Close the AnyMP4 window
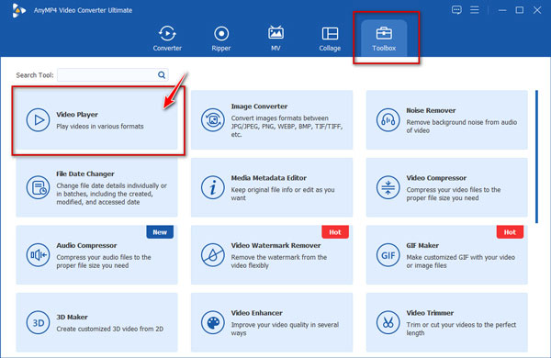The width and height of the screenshot is (551, 358). 537,10
